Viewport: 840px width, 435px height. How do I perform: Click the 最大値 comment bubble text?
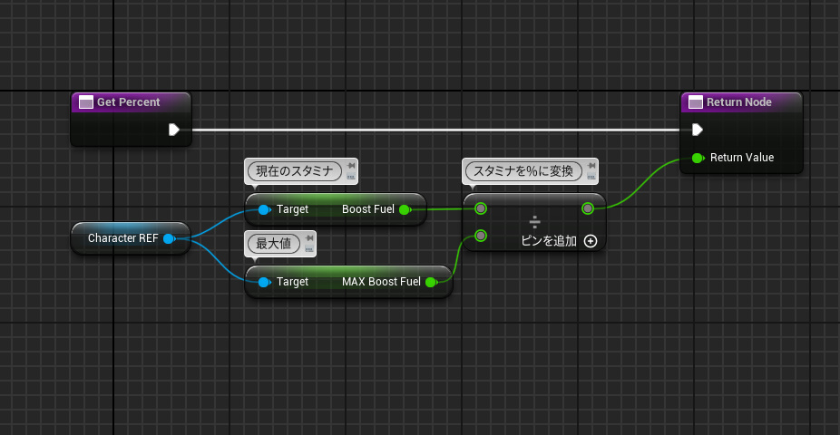click(x=274, y=244)
